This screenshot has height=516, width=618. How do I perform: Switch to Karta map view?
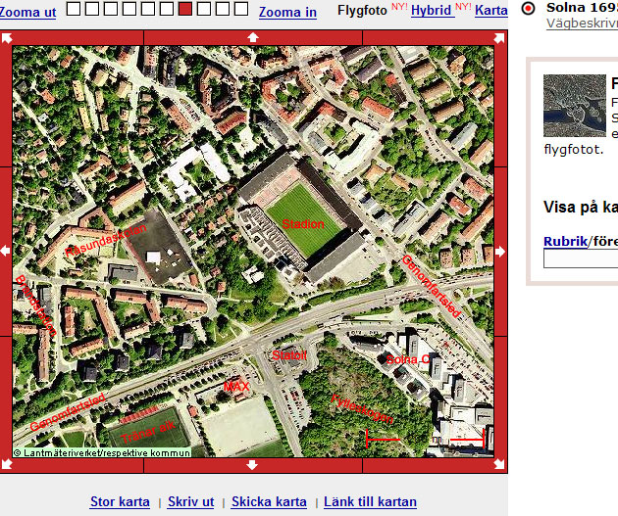tap(491, 11)
